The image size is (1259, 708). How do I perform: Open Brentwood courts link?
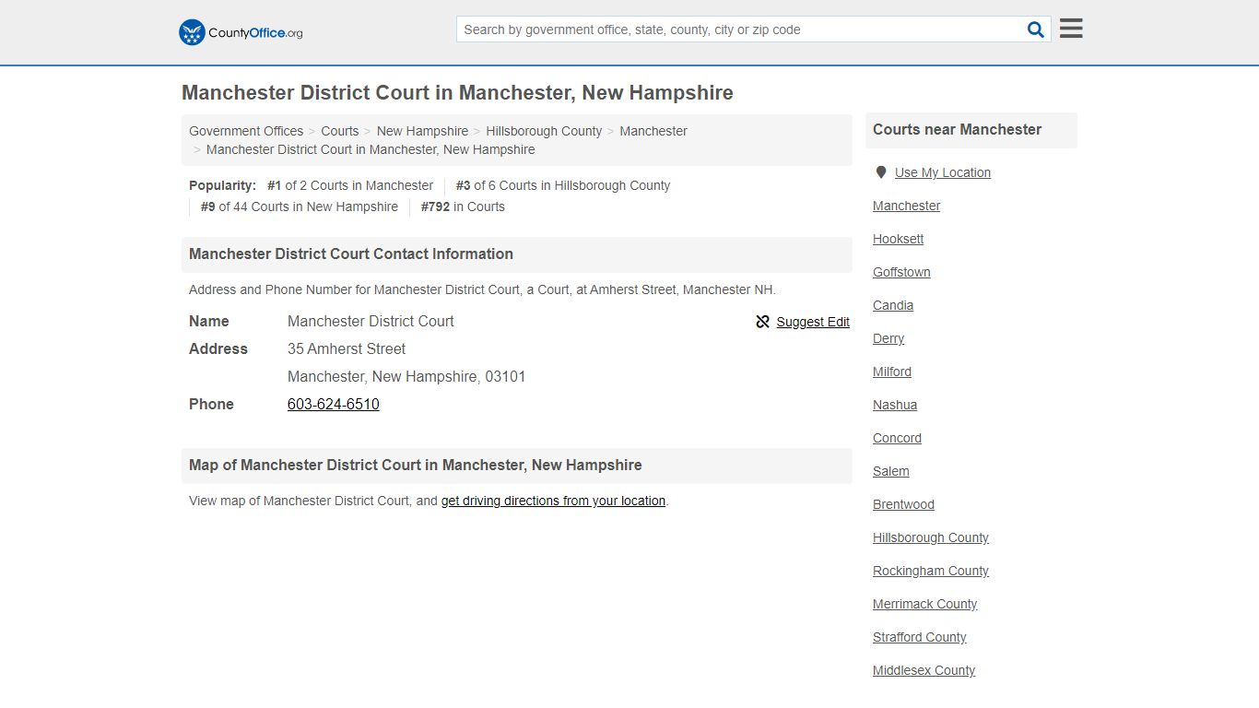coord(904,504)
